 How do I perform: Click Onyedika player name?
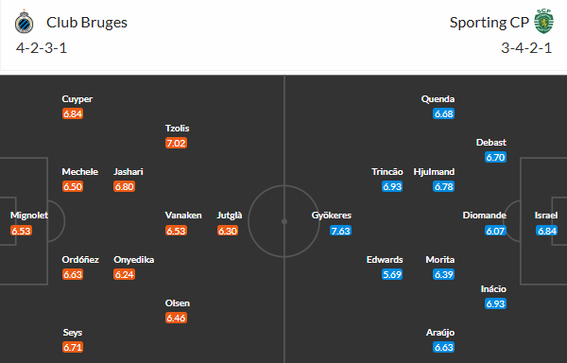coord(134,260)
